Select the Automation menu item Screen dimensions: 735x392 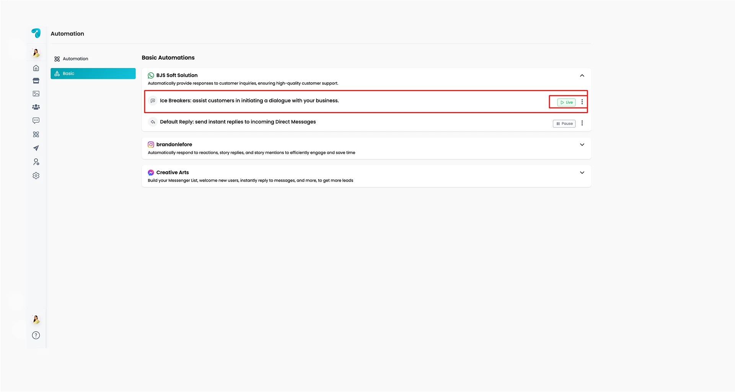coord(93,59)
